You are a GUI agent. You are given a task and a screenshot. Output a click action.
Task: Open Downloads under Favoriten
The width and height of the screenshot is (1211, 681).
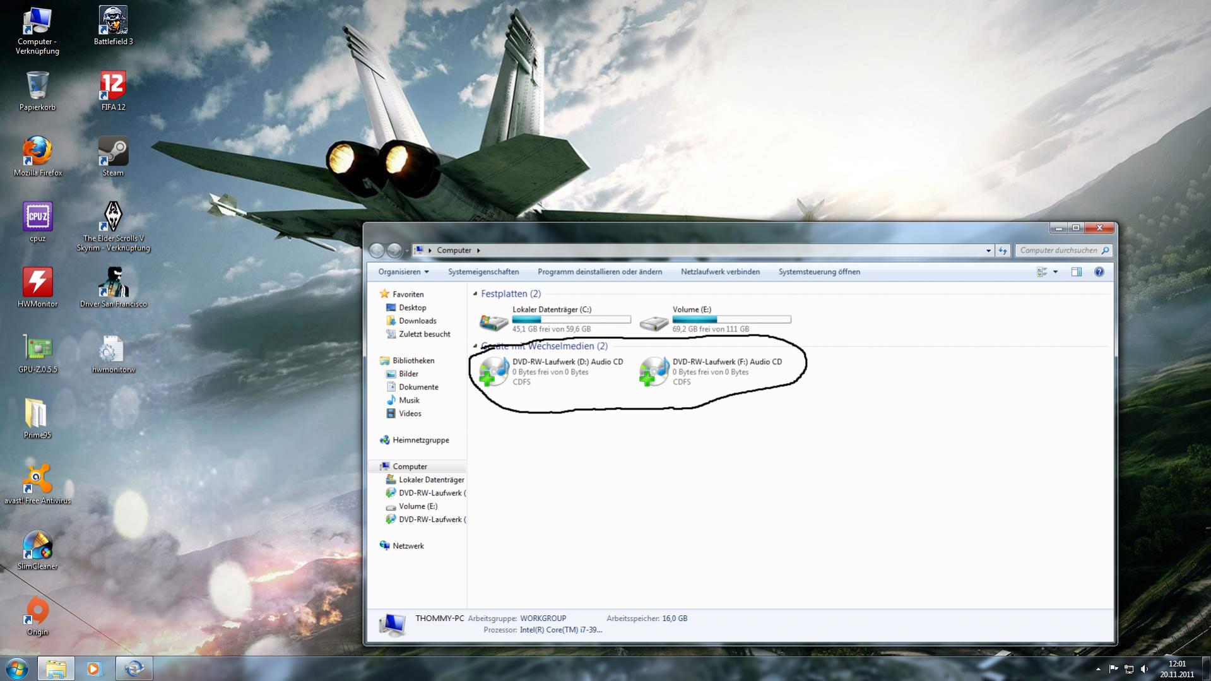411,321
